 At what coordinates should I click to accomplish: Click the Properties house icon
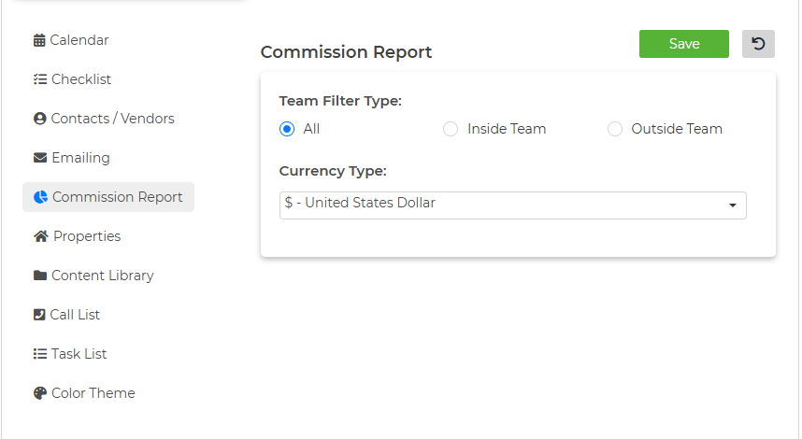coord(41,236)
